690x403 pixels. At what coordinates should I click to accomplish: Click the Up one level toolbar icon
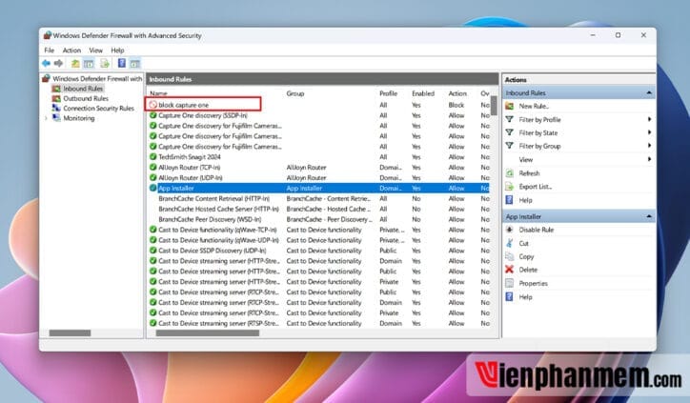75,63
